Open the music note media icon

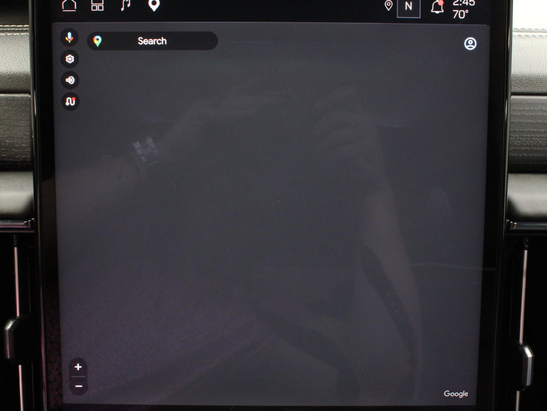tap(126, 5)
